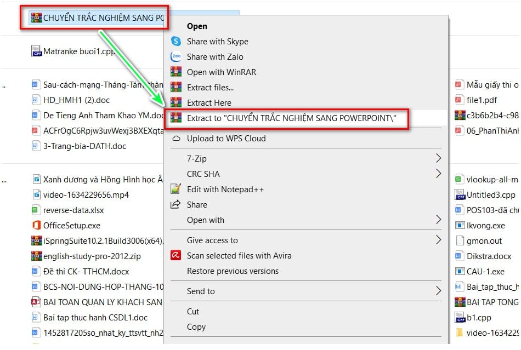Click the Access icon of BAI TOAN QUAN LY KHACH SAN
This screenshot has width=521, height=350.
36,302
